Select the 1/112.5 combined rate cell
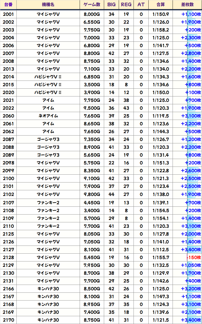 pos(161,250)
